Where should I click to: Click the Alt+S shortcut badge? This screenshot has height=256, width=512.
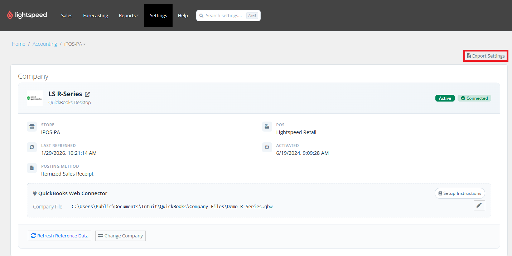[252, 16]
